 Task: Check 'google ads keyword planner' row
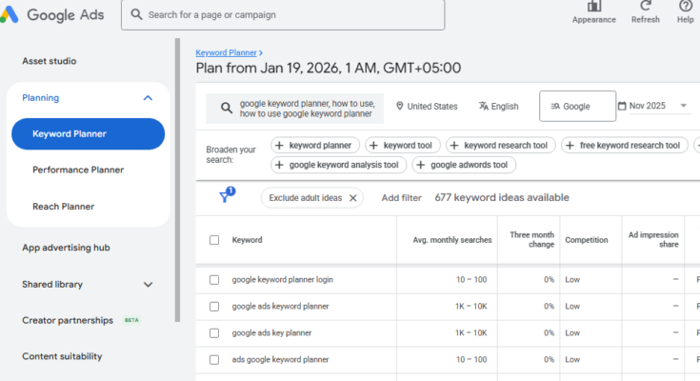(214, 307)
